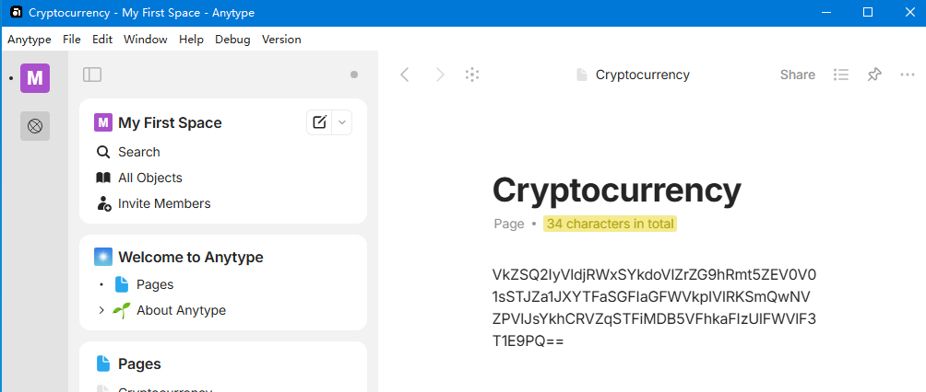926x392 pixels.
Task: Toggle the sidebar panel icon
Action: pyautogui.click(x=92, y=75)
